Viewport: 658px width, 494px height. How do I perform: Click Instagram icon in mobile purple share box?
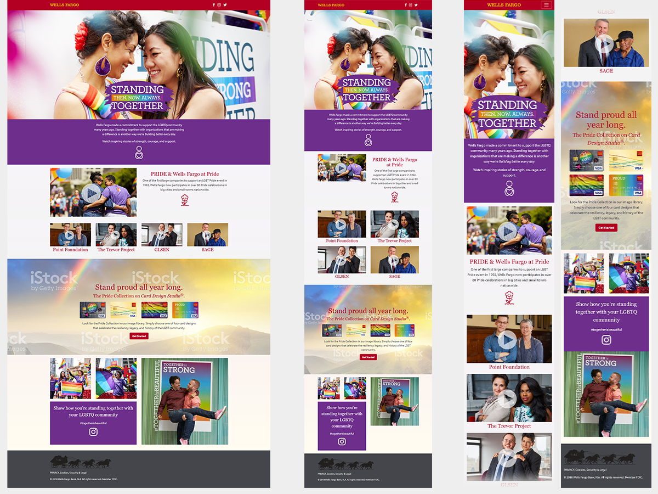pyautogui.click(x=606, y=340)
